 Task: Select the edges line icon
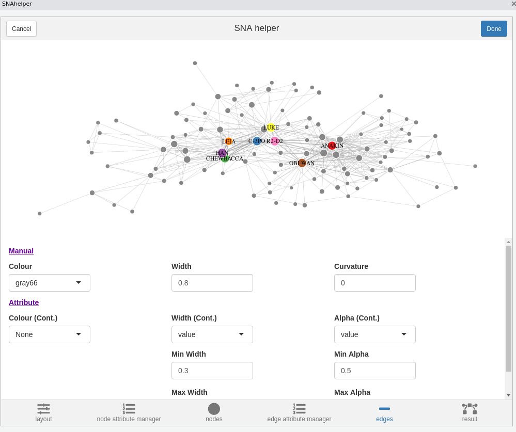pyautogui.click(x=384, y=409)
